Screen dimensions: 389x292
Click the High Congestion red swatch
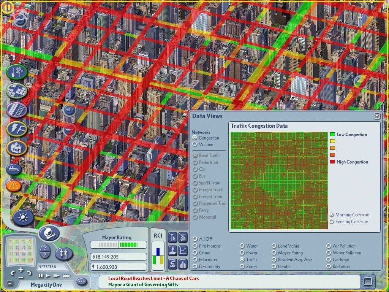pos(332,162)
